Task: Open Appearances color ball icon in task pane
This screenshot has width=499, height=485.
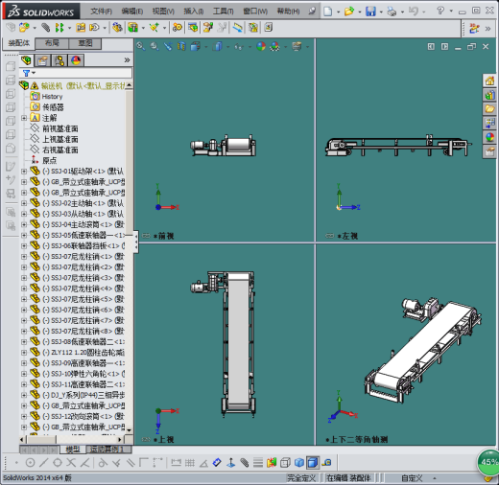Action: [489, 137]
